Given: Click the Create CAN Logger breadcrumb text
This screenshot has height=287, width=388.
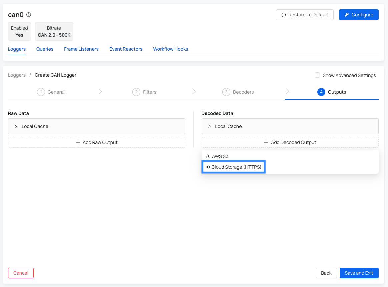Looking at the screenshot, I should [55, 75].
